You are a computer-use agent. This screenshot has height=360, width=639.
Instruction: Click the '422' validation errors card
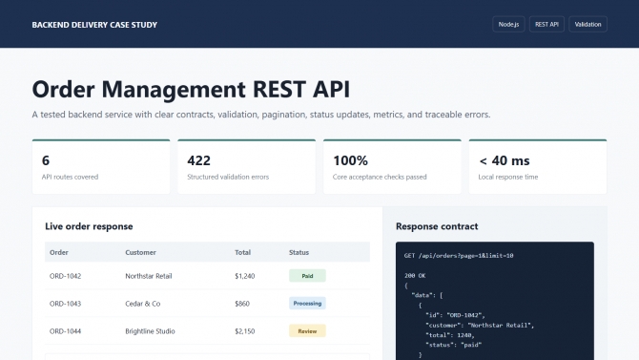coord(247,167)
